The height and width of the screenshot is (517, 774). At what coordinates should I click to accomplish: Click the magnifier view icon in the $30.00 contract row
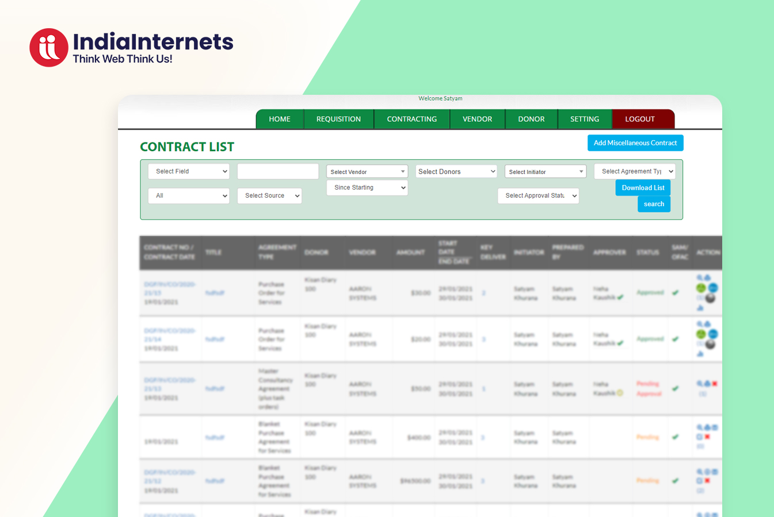tap(700, 278)
